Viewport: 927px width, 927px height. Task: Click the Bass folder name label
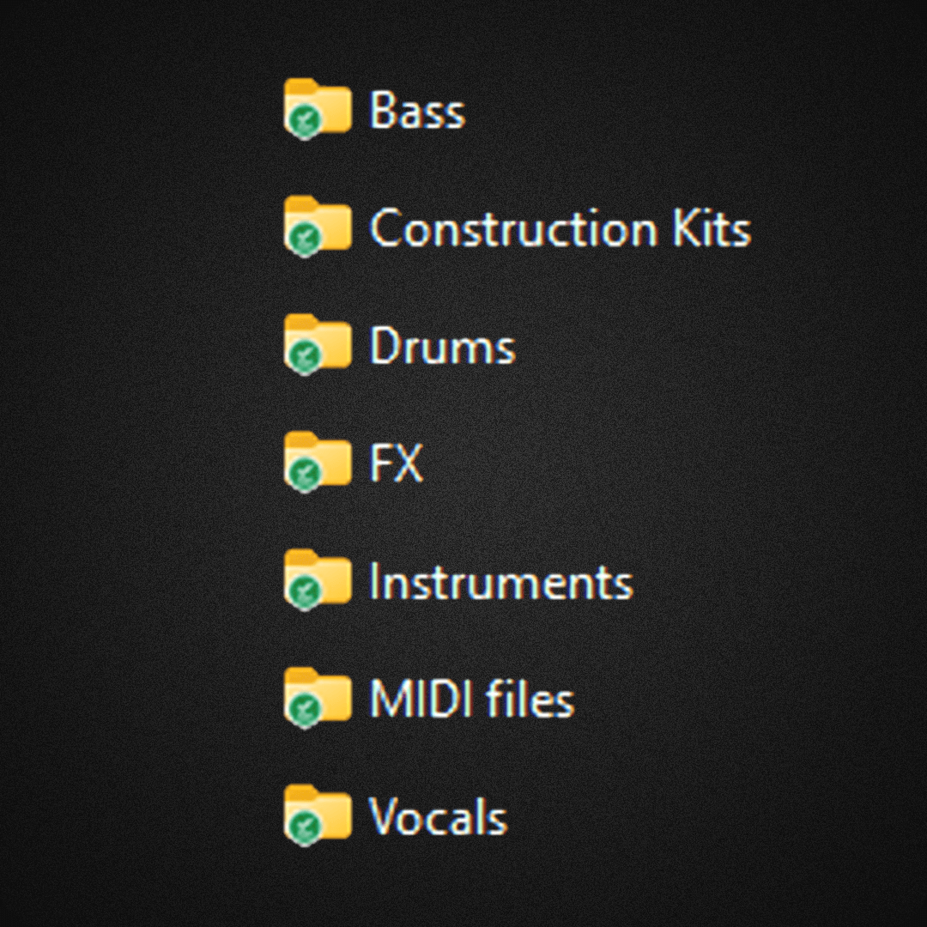pyautogui.click(x=417, y=110)
